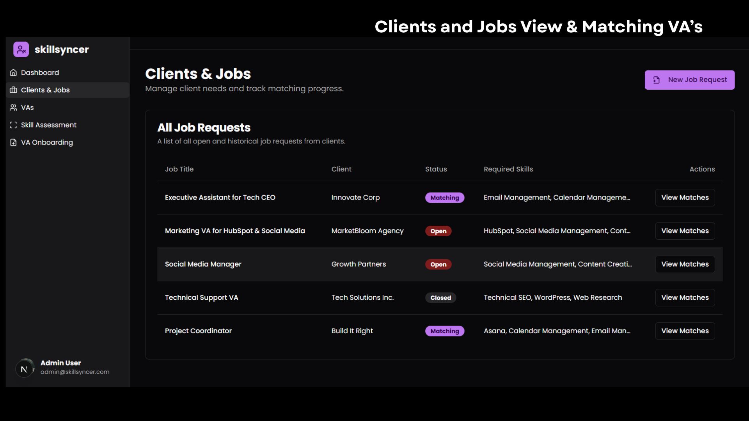Click the VA Onboarding document icon
Viewport: 749px width, 421px height.
coord(14,143)
